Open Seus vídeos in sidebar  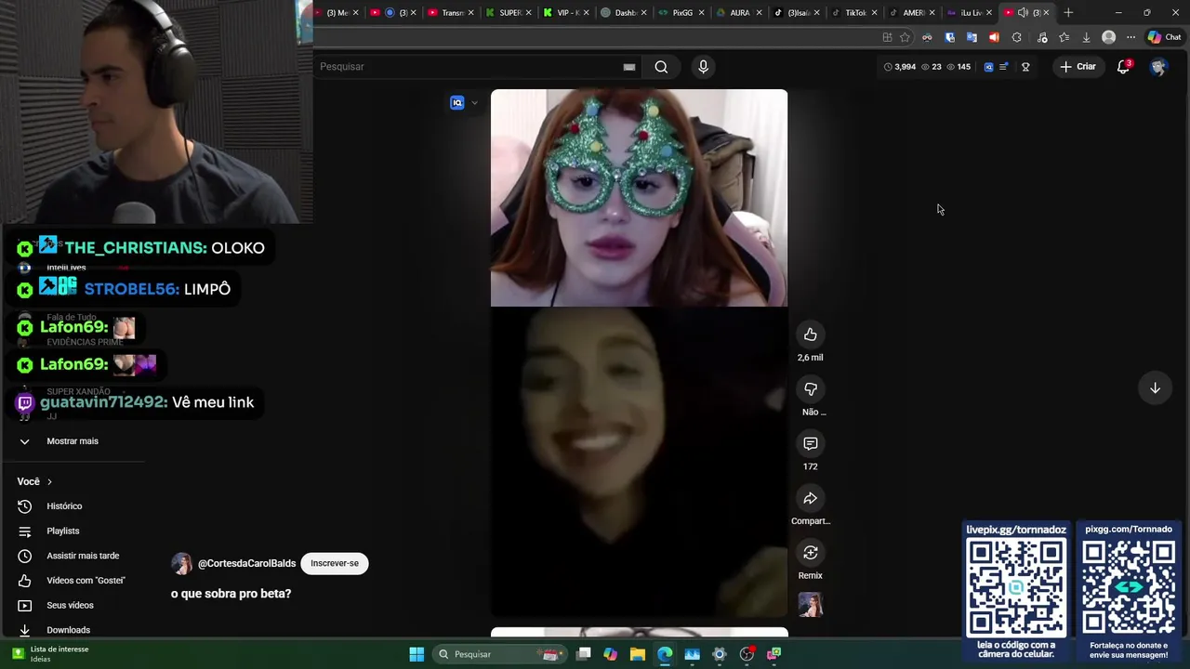point(70,605)
